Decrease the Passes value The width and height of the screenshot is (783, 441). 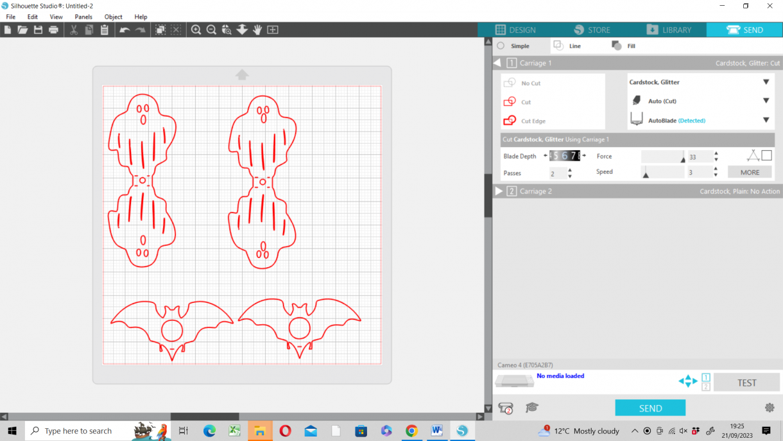coord(570,177)
